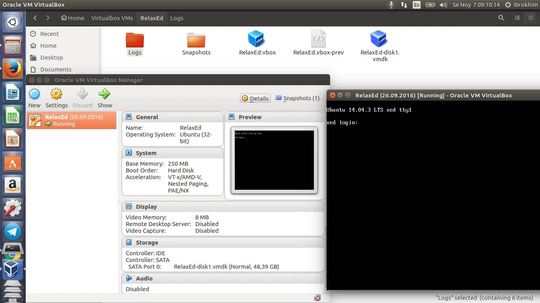Image resolution: width=540 pixels, height=303 pixels.
Task: Open the battery indicator menu
Action: [430, 5]
